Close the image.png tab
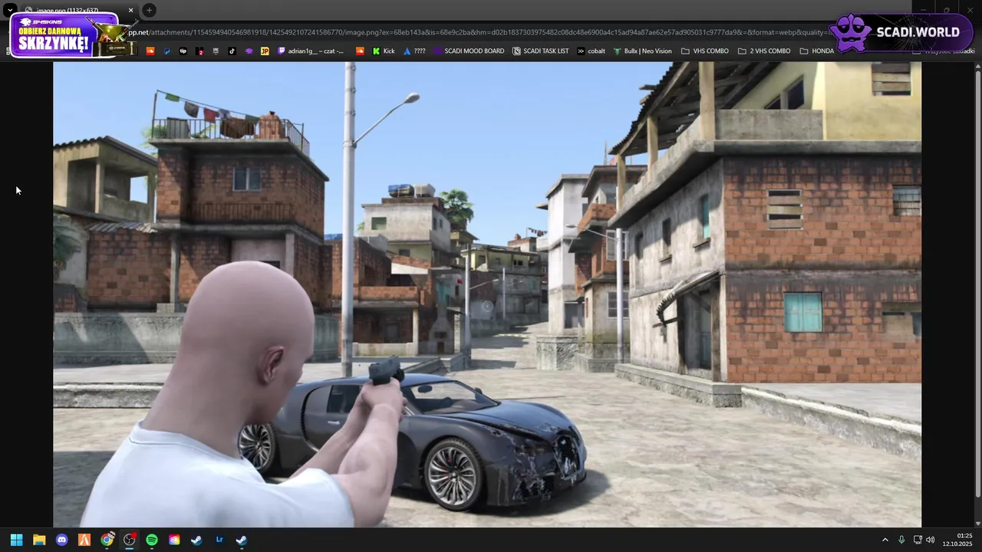 (x=130, y=11)
